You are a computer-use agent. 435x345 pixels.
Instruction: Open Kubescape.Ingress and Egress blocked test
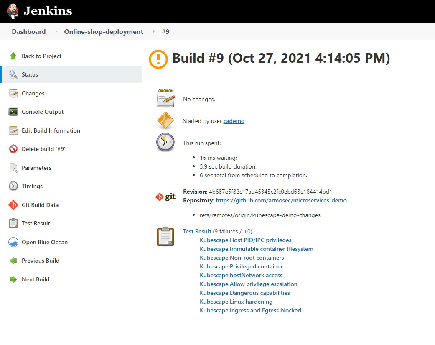pos(251,310)
